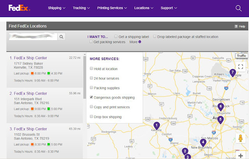Zoom in with the map plus button
This screenshot has height=159, width=249.
point(240,155)
